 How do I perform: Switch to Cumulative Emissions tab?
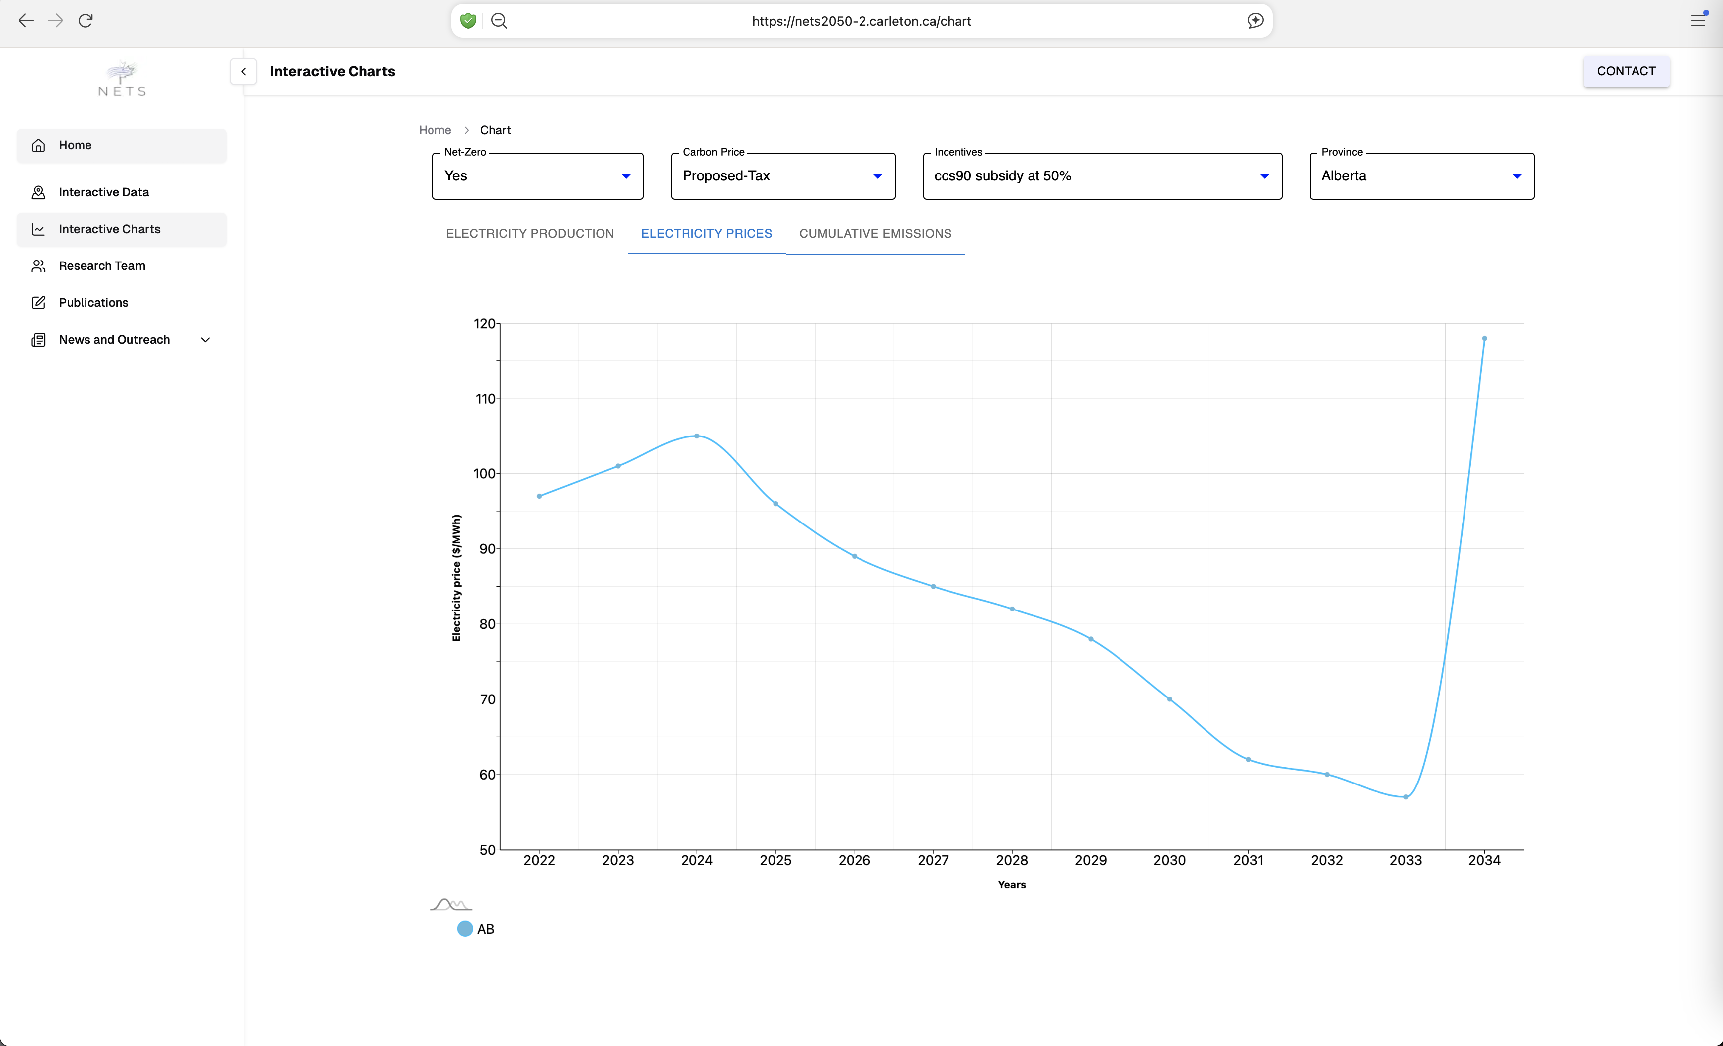[875, 234]
